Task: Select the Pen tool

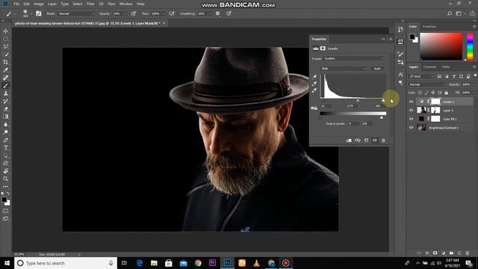Action: 5,140
